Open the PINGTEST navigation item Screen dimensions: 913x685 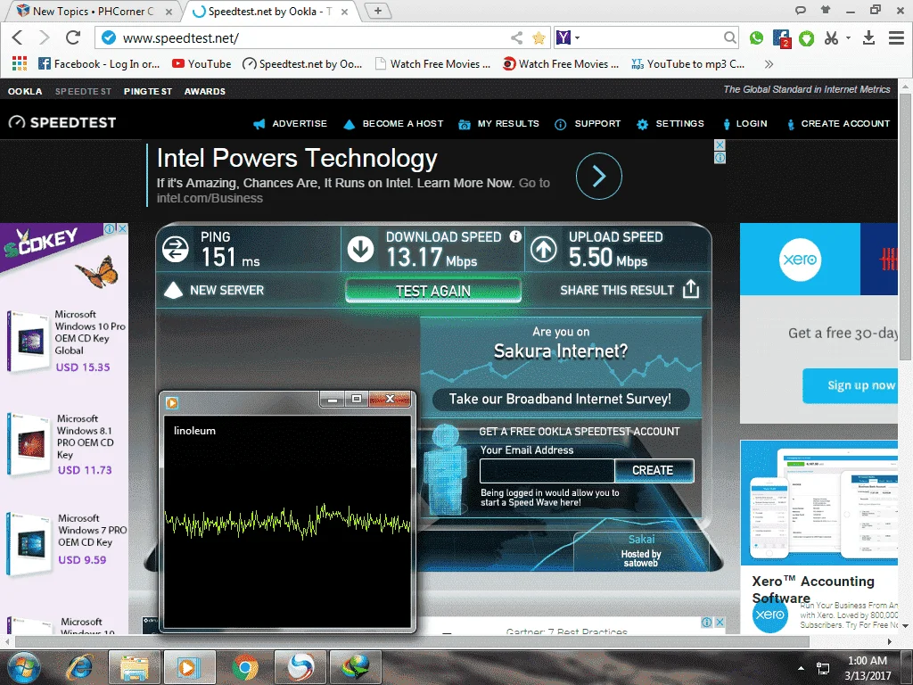click(148, 92)
